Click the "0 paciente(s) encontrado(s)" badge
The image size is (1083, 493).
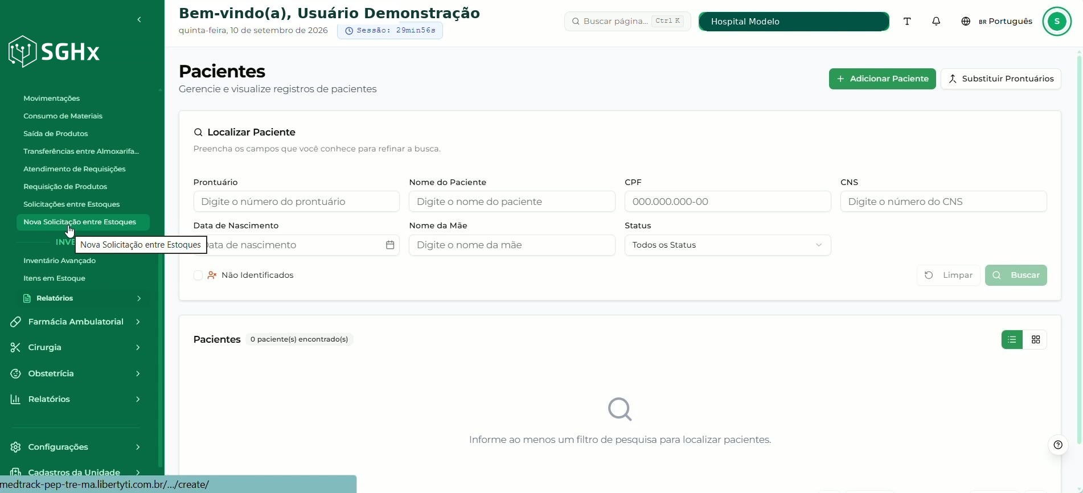pos(299,339)
